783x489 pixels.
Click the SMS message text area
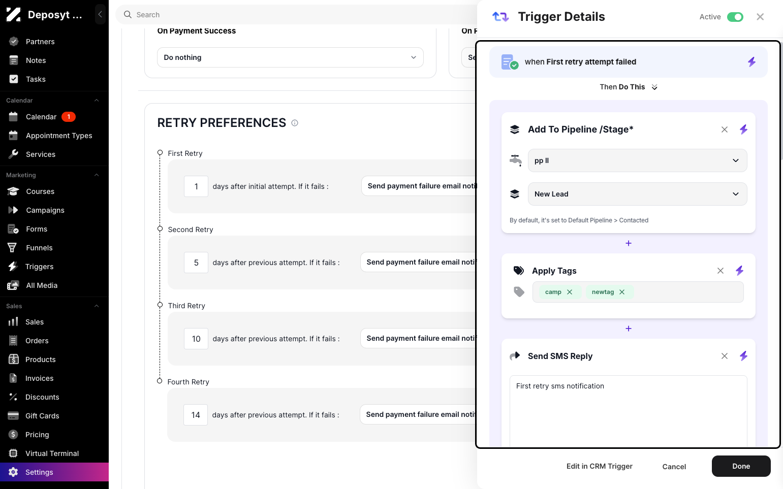tap(629, 411)
